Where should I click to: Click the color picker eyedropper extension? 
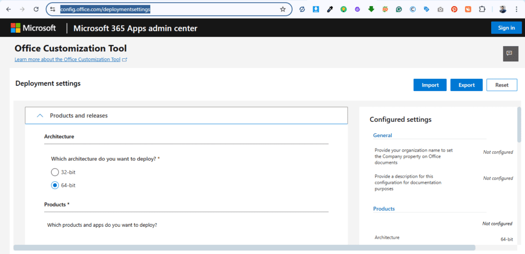[330, 9]
